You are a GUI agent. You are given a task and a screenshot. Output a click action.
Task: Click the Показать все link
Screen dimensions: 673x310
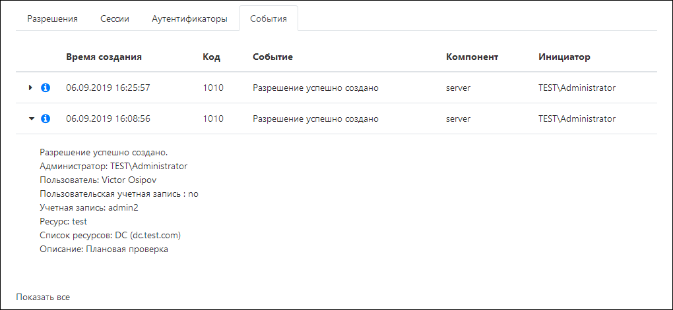43,297
